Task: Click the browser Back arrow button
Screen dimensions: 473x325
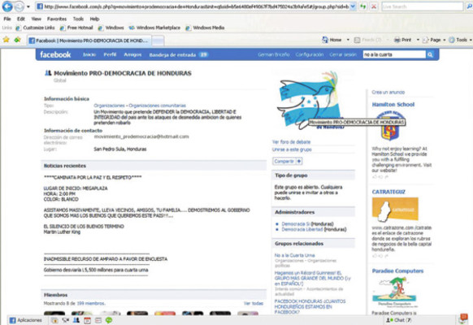Action: click(7, 6)
